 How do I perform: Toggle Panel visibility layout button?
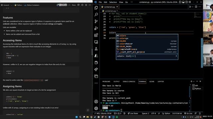click(183, 2)
